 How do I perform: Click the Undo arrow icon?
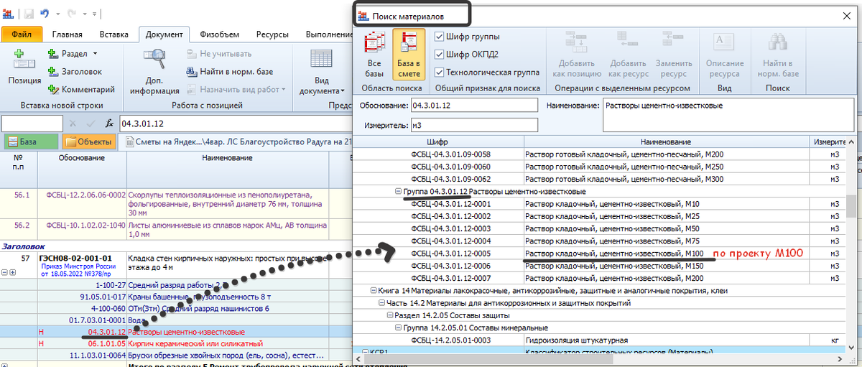[x=45, y=14]
